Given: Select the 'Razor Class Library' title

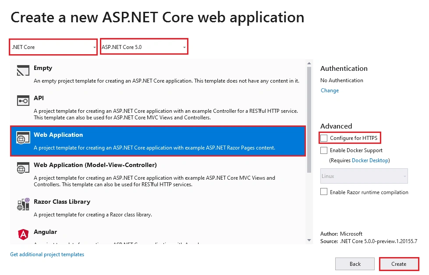Looking at the screenshot, I should 62,202.
